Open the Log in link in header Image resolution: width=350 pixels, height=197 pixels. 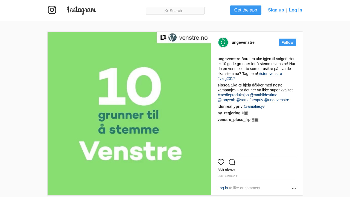point(296,10)
